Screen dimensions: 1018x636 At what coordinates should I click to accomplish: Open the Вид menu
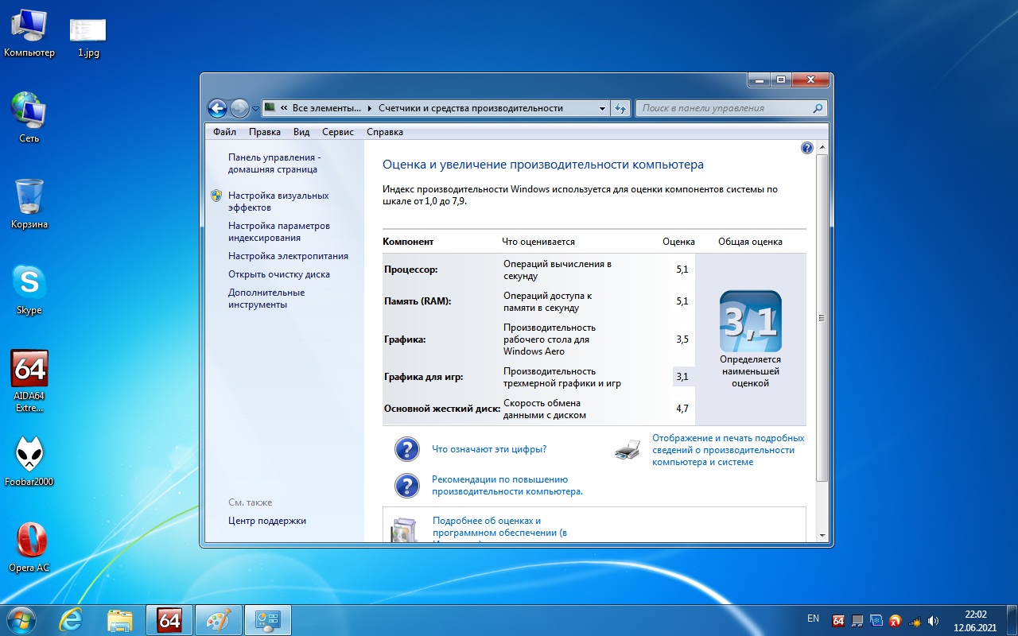pyautogui.click(x=301, y=132)
